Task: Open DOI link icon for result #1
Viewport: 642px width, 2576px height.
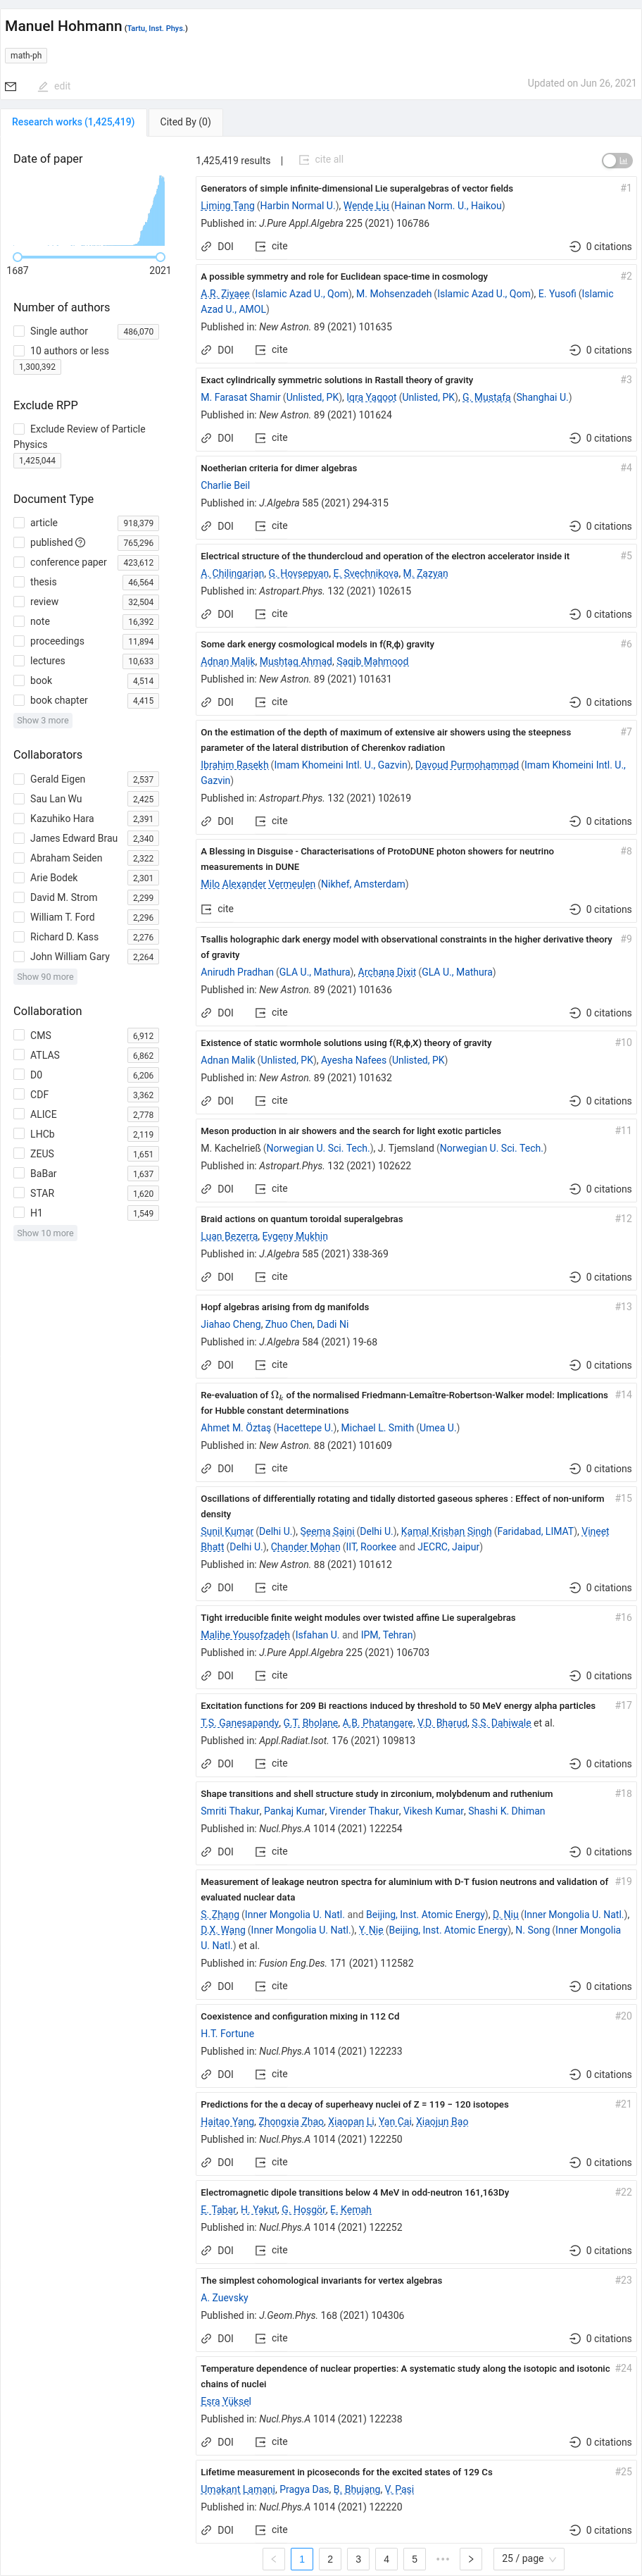Action: click(206, 246)
